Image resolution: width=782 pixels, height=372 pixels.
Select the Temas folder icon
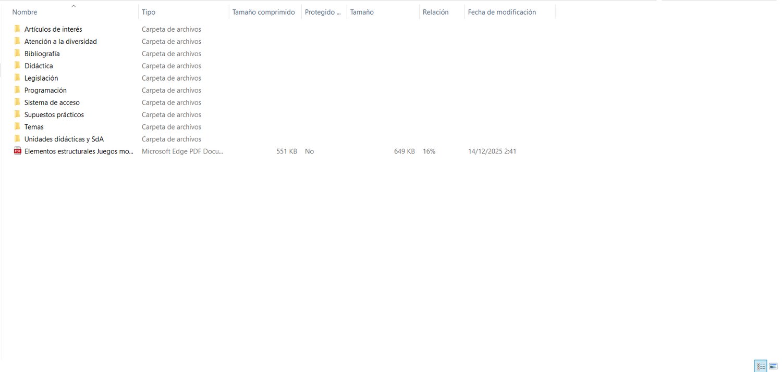coord(17,126)
